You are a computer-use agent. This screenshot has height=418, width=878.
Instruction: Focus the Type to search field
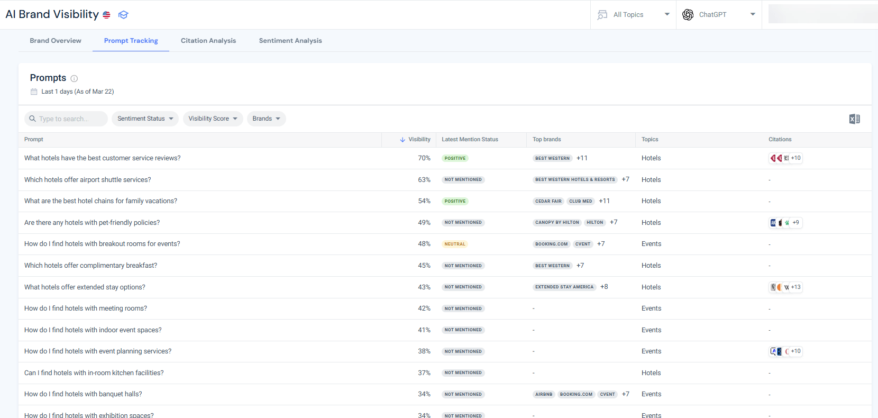[x=66, y=119]
